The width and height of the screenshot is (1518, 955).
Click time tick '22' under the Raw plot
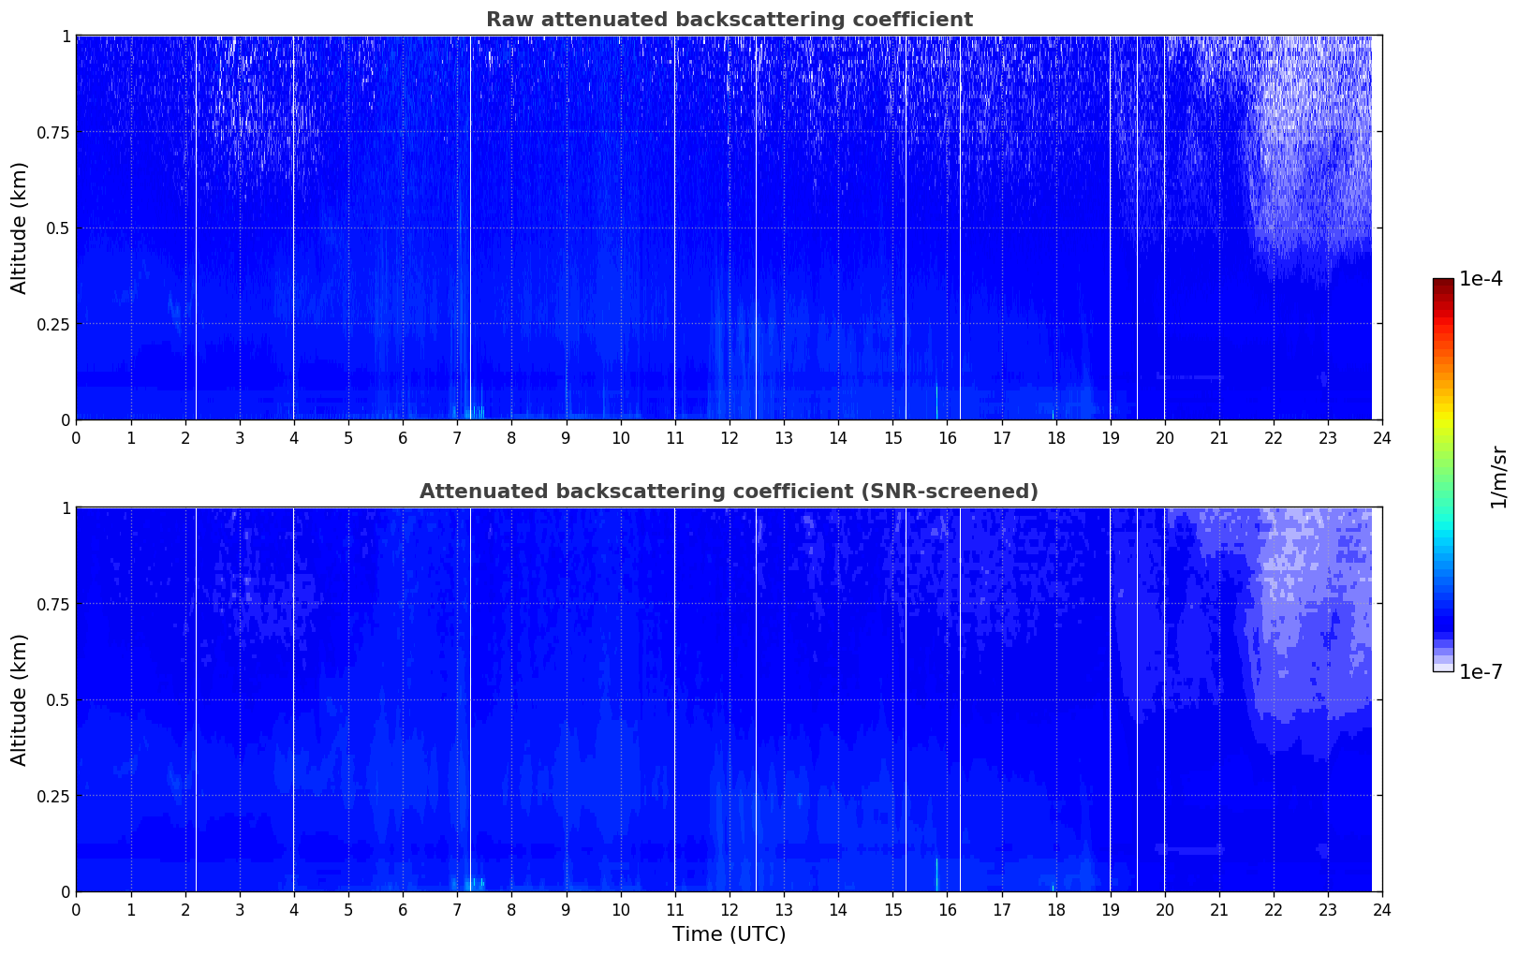pyautogui.click(x=1274, y=437)
